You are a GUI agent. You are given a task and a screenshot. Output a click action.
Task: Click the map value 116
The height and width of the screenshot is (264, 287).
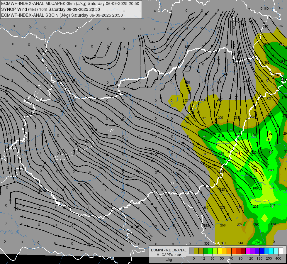(272, 188)
